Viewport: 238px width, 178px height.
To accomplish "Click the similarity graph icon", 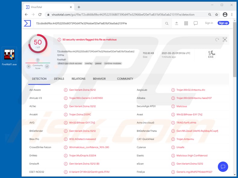I will 225,39.
